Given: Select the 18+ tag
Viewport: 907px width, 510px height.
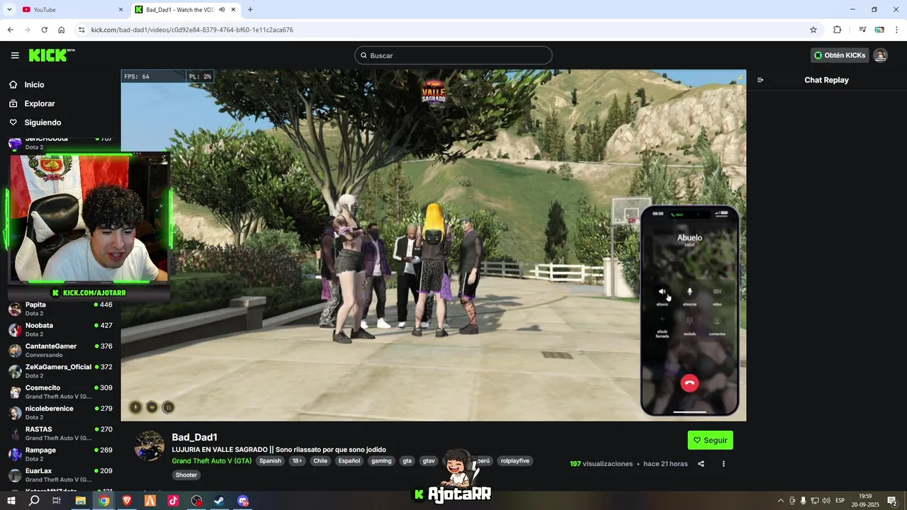Looking at the screenshot, I should [297, 460].
